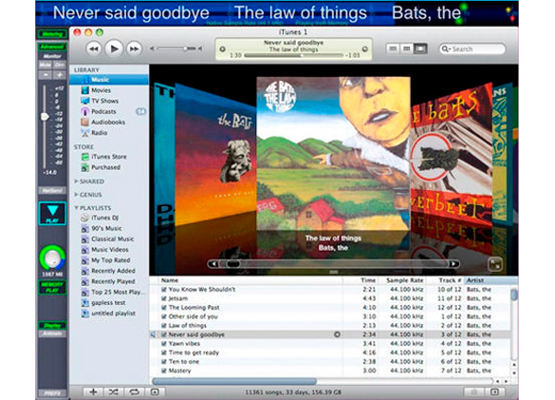Open the Music library
The width and height of the screenshot is (555, 400).
(109, 80)
